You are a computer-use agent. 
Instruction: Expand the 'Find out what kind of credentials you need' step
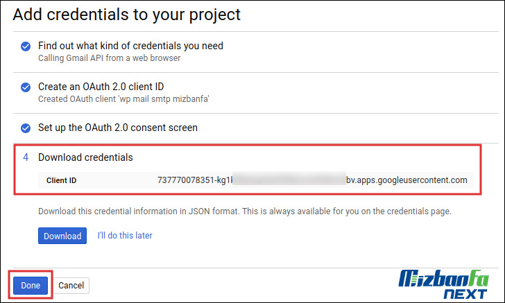(x=130, y=46)
